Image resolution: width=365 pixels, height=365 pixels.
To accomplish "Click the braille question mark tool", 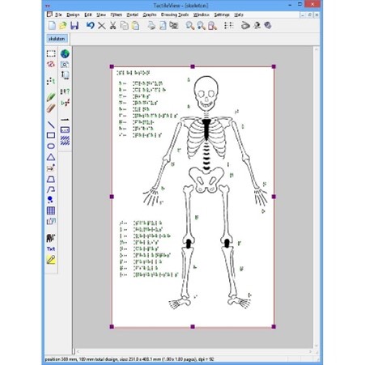I will tap(65, 91).
